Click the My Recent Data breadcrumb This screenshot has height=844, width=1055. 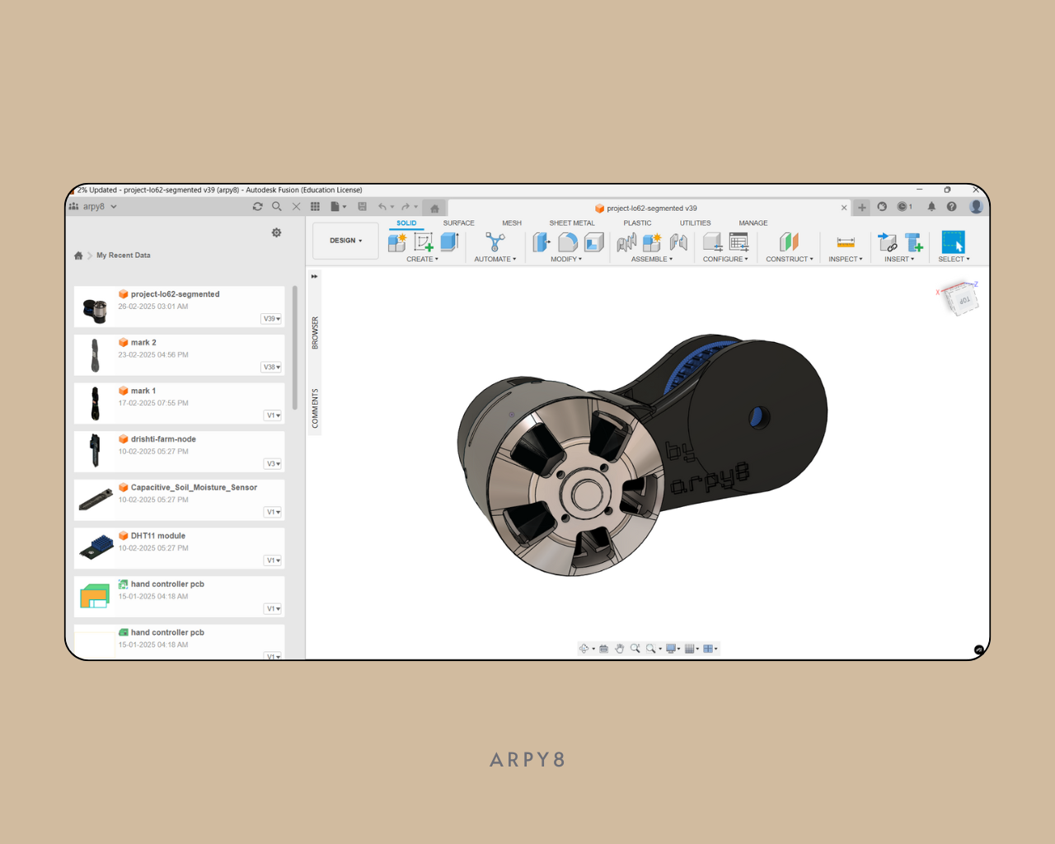tap(123, 256)
